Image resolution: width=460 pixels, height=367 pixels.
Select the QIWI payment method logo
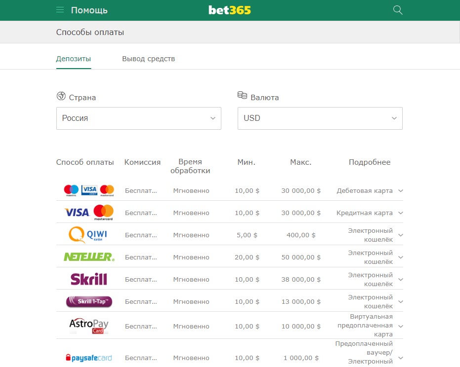coord(87,235)
